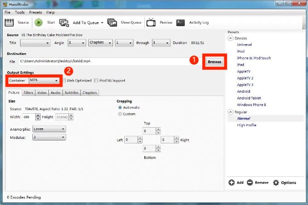This screenshot has height=205, width=308.
Task: Open the starting chapter dropdown
Action: (x=124, y=43)
